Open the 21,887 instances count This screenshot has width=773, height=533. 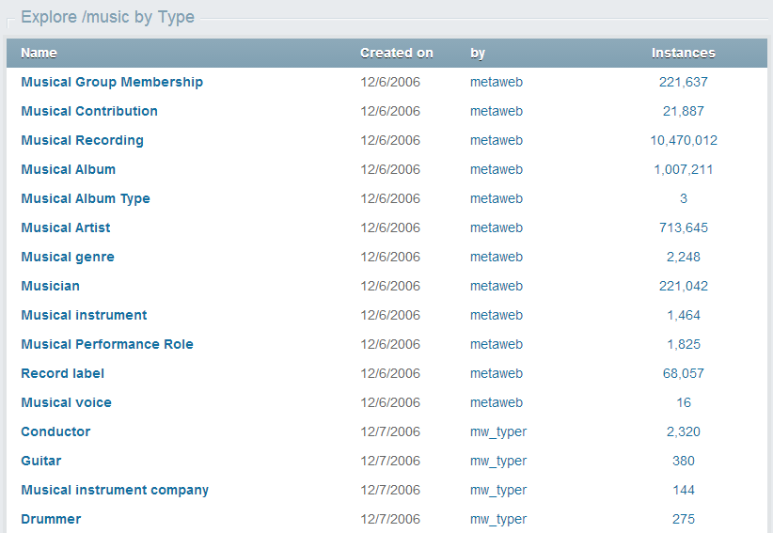click(684, 111)
